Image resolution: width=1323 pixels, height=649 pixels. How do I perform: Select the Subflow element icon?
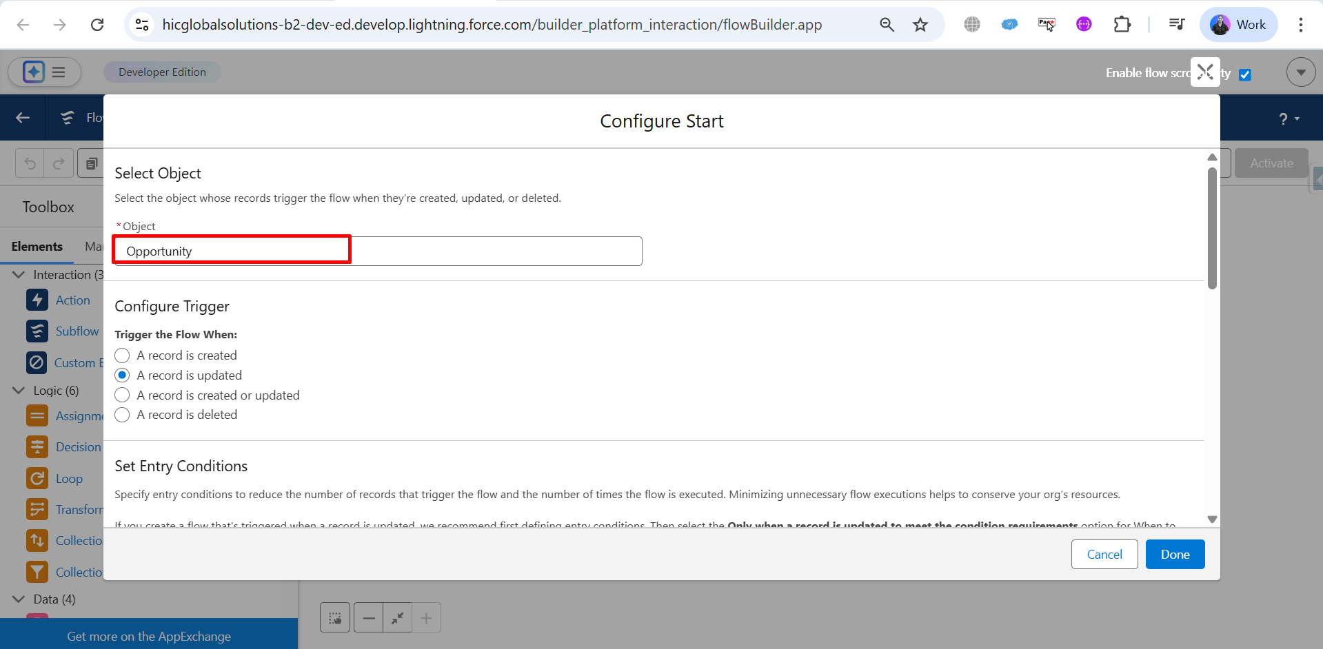click(x=37, y=331)
